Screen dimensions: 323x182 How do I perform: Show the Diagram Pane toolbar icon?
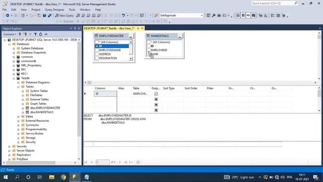pos(238,16)
